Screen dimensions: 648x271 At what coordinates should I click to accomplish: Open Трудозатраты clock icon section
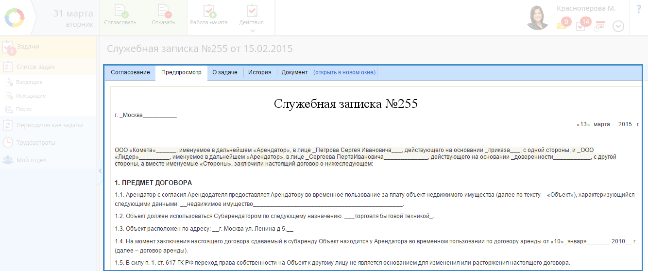8,143
